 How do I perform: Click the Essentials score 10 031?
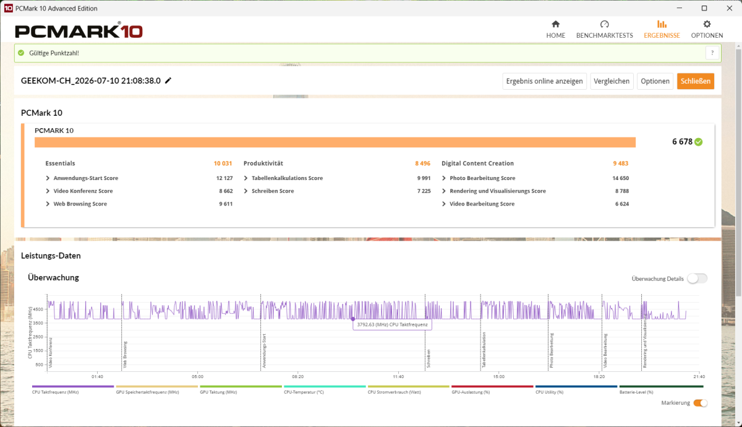223,163
